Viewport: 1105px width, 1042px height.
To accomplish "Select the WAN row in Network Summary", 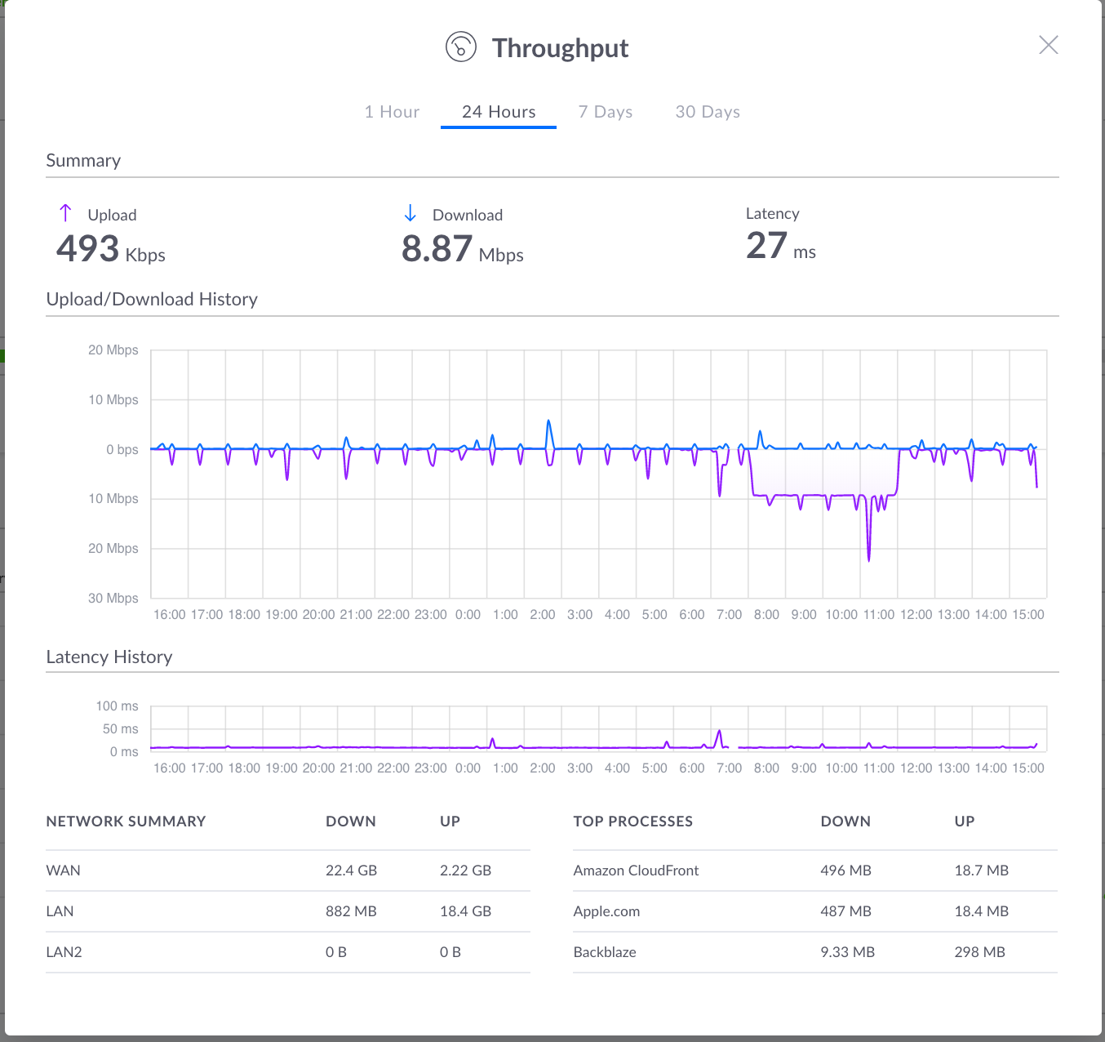I will (x=64, y=871).
